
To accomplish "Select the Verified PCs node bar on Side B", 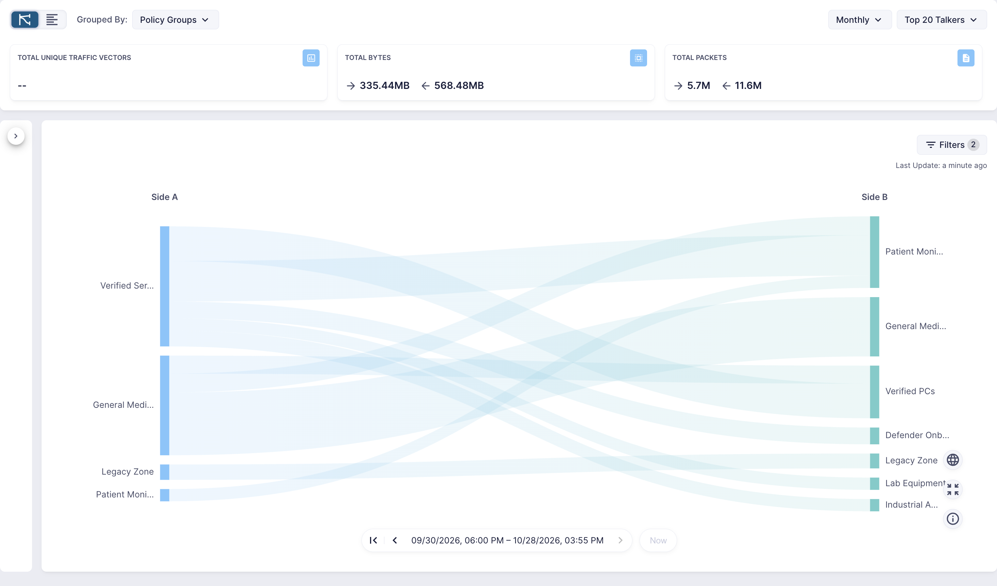I will point(874,392).
